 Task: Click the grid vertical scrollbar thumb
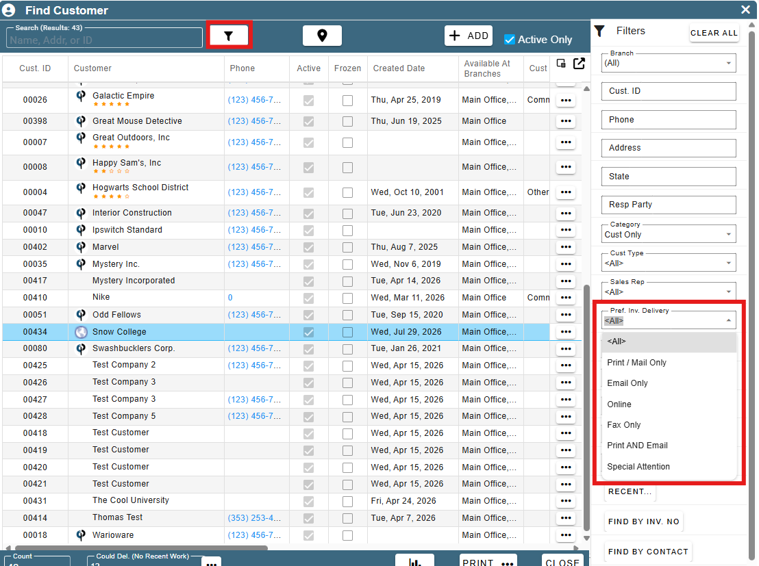pyautogui.click(x=586, y=407)
